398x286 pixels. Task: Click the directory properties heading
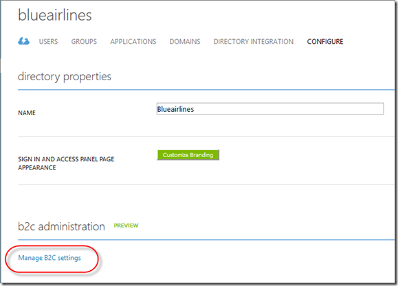65,77
